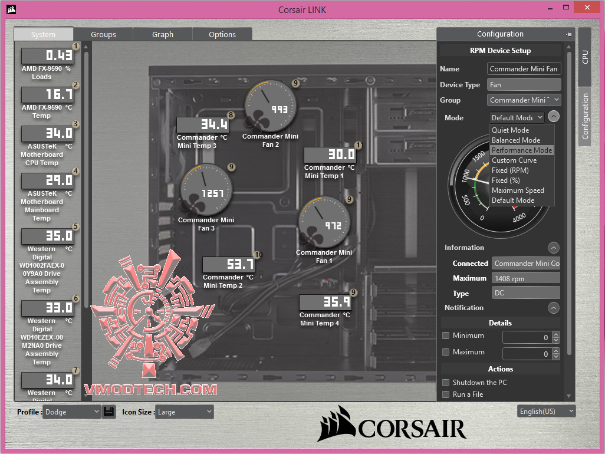605x454 pixels.
Task: Open the English(US) language dropdown
Action: point(546,411)
